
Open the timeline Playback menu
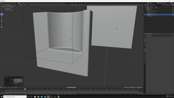5,87
